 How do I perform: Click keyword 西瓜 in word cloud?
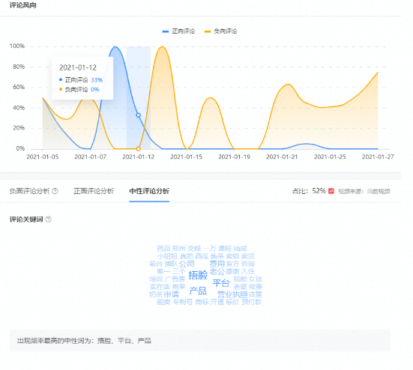202,256
